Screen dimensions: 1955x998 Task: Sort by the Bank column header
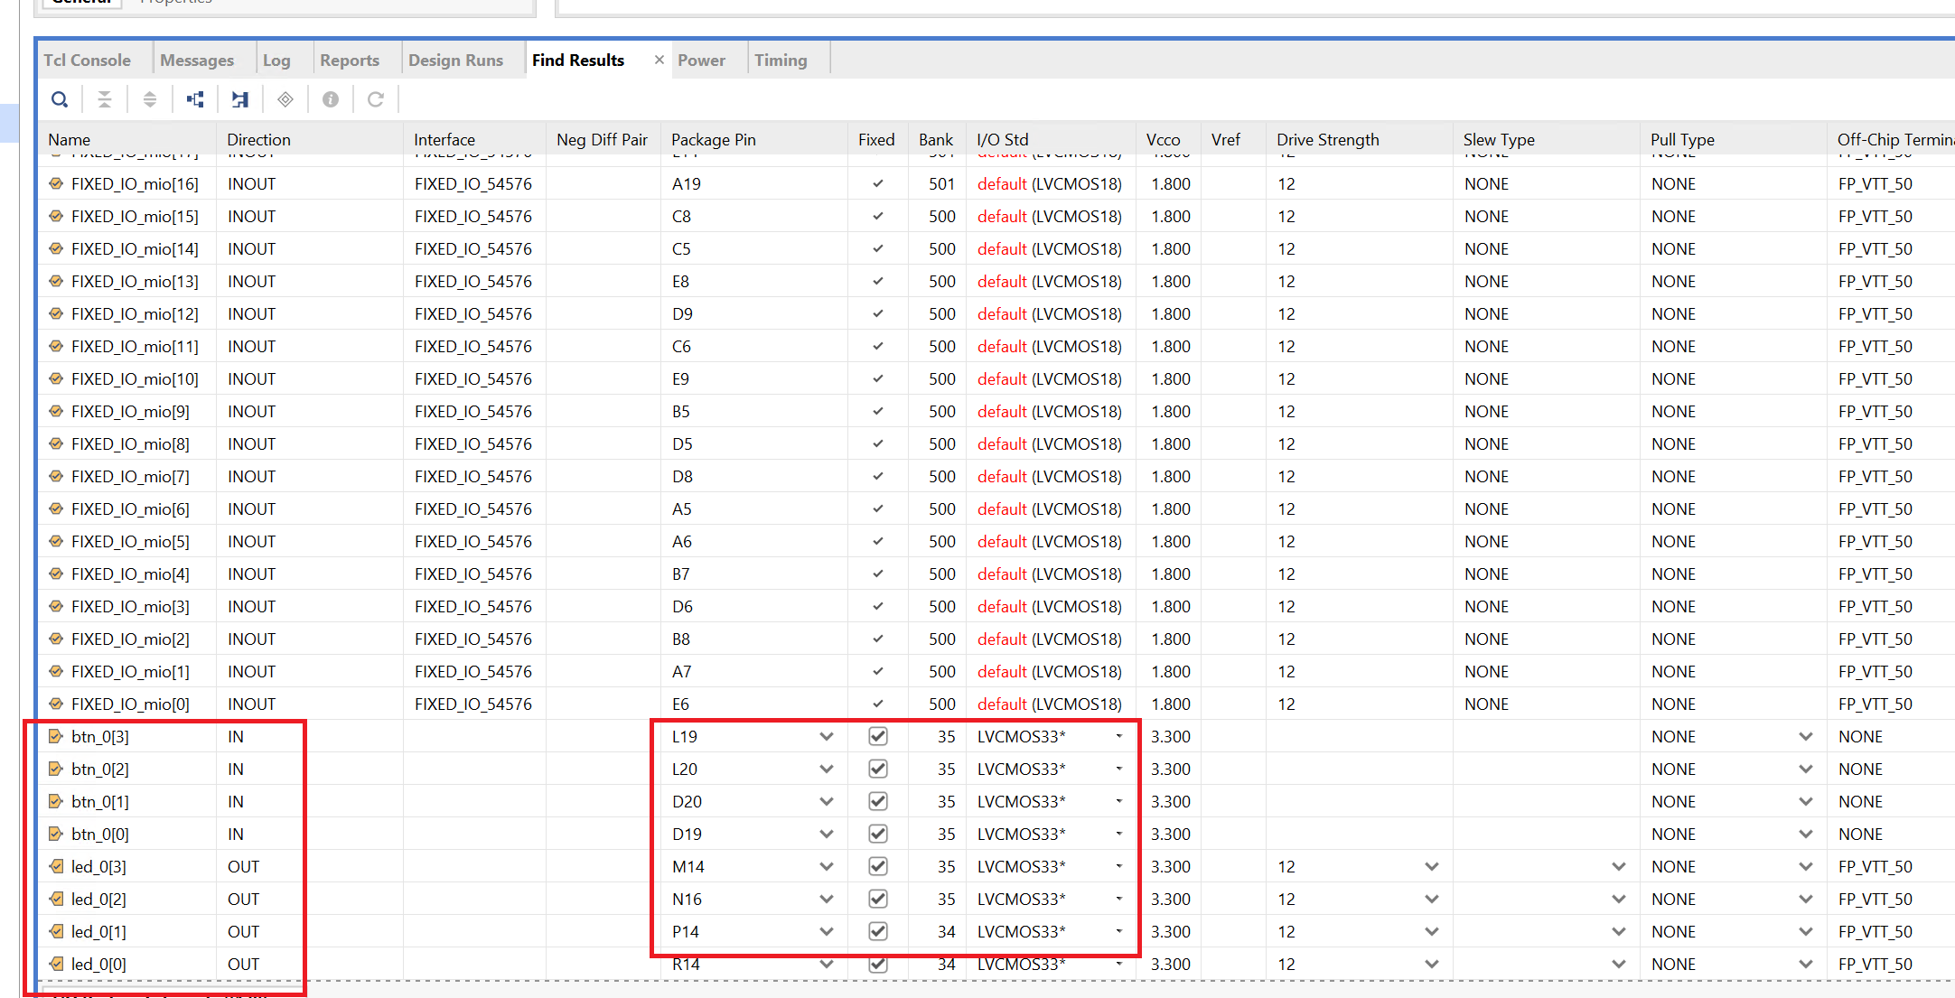tap(936, 139)
